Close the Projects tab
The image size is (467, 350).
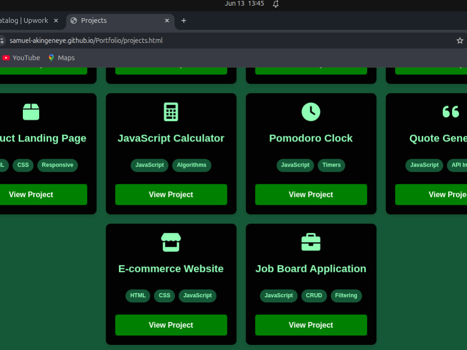point(167,21)
